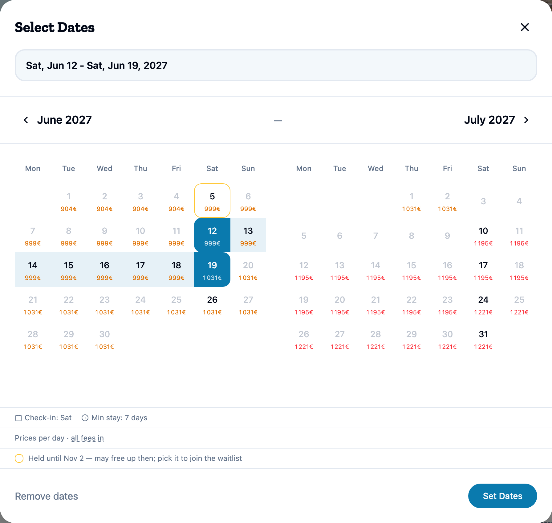Pick Saturday June 26 at 1031€
Image resolution: width=552 pixels, height=523 pixels.
212,304
